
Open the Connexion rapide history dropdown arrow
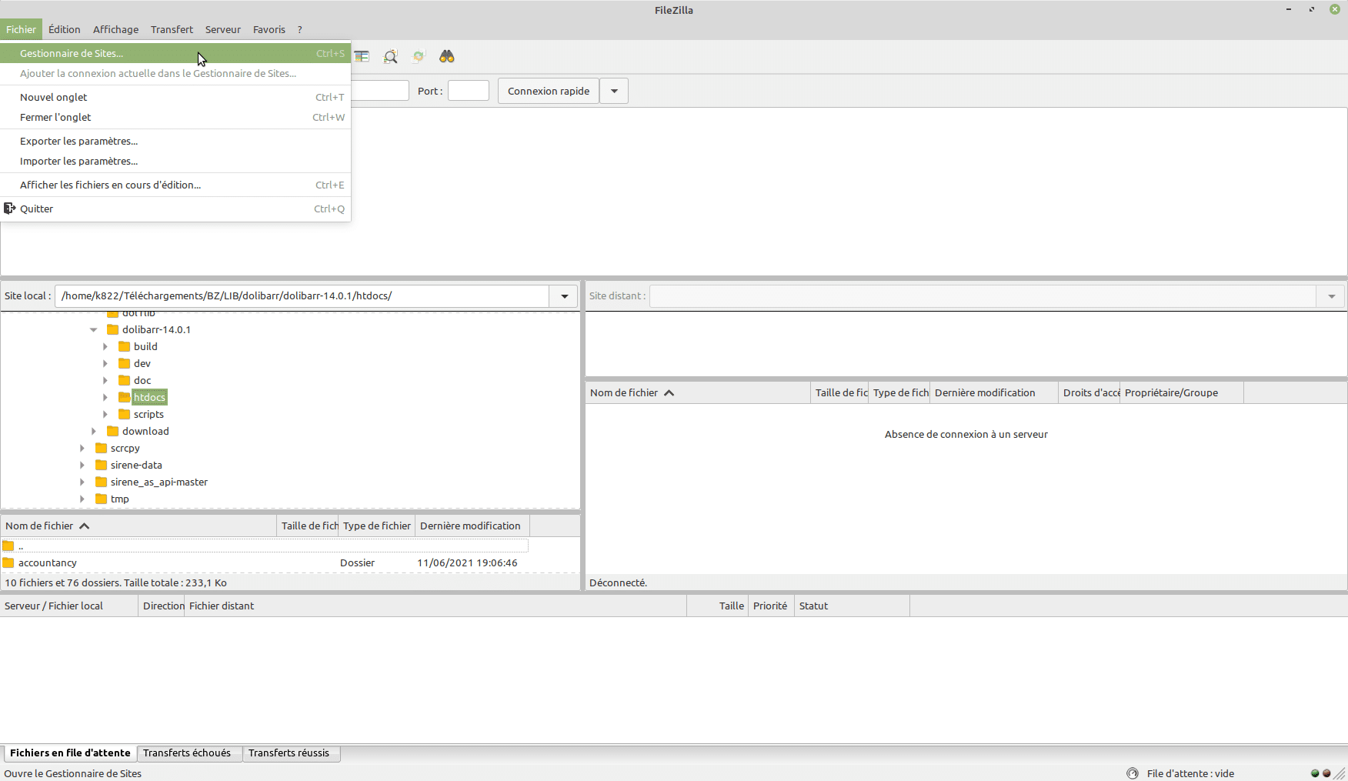tap(614, 91)
